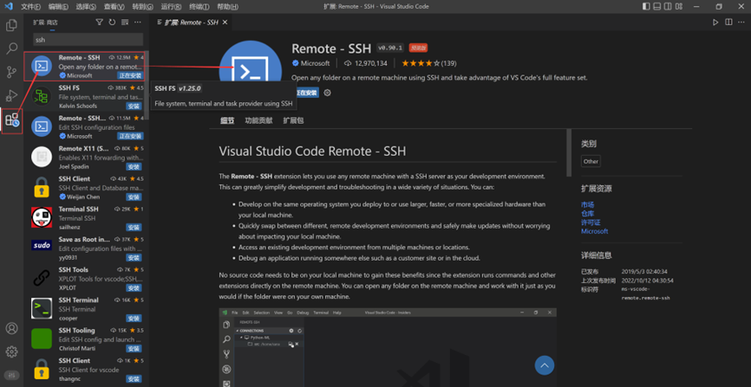Click the star rating (139) in header

coord(428,63)
